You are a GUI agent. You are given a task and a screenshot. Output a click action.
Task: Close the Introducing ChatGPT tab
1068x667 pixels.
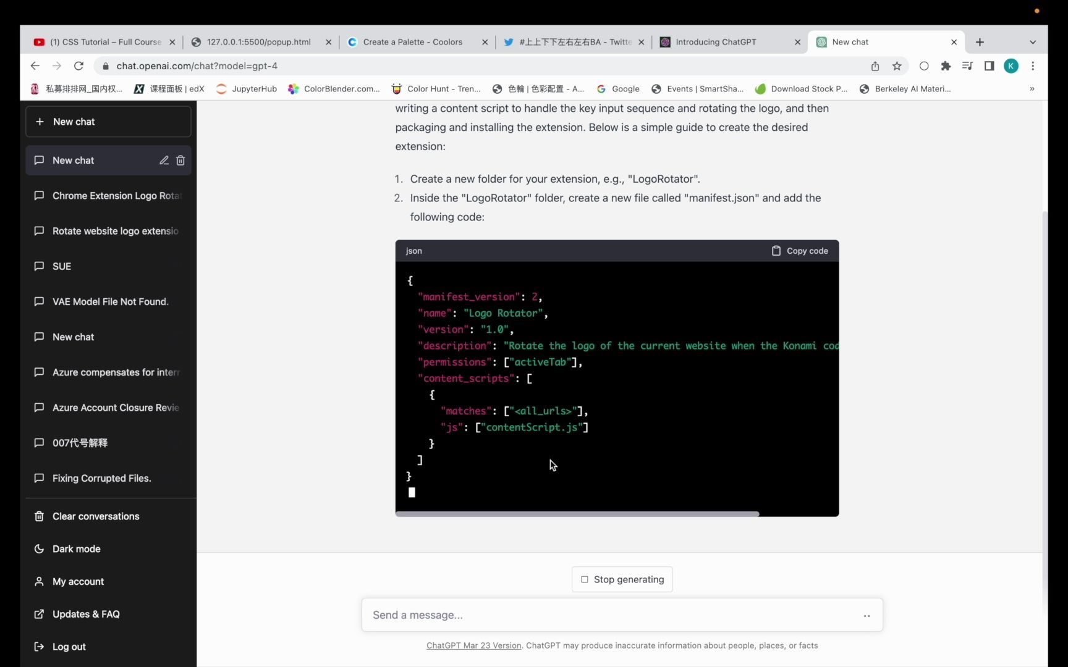tap(797, 42)
